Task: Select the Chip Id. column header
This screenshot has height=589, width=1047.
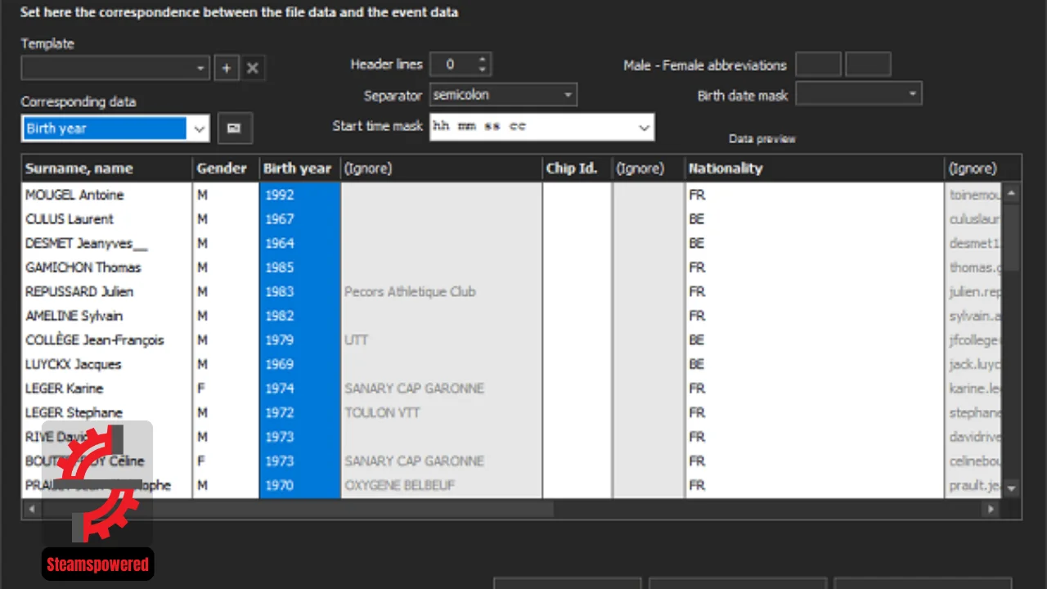Action: click(577, 169)
